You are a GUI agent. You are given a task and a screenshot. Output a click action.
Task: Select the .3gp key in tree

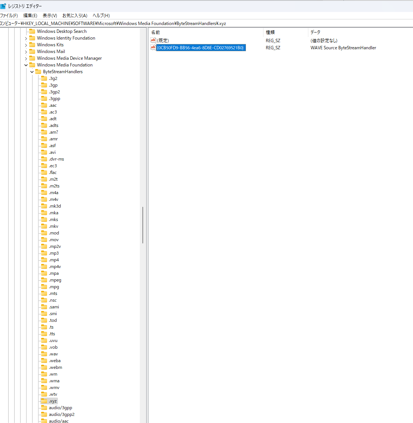(x=53, y=85)
